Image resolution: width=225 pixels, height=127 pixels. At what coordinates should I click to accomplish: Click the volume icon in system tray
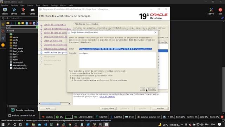coord(202,125)
